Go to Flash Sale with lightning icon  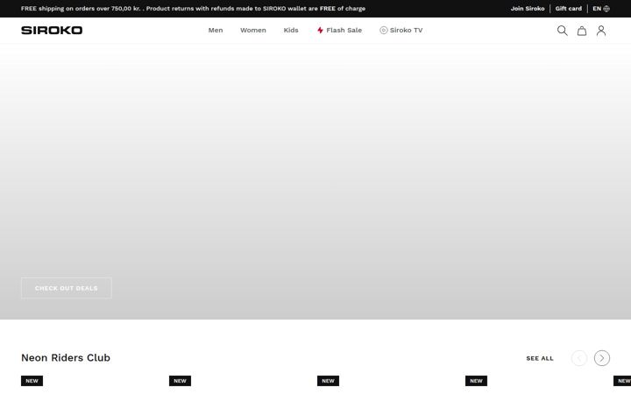pyautogui.click(x=339, y=30)
